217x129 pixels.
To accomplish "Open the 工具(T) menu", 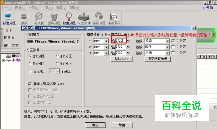I will pos(47,8).
